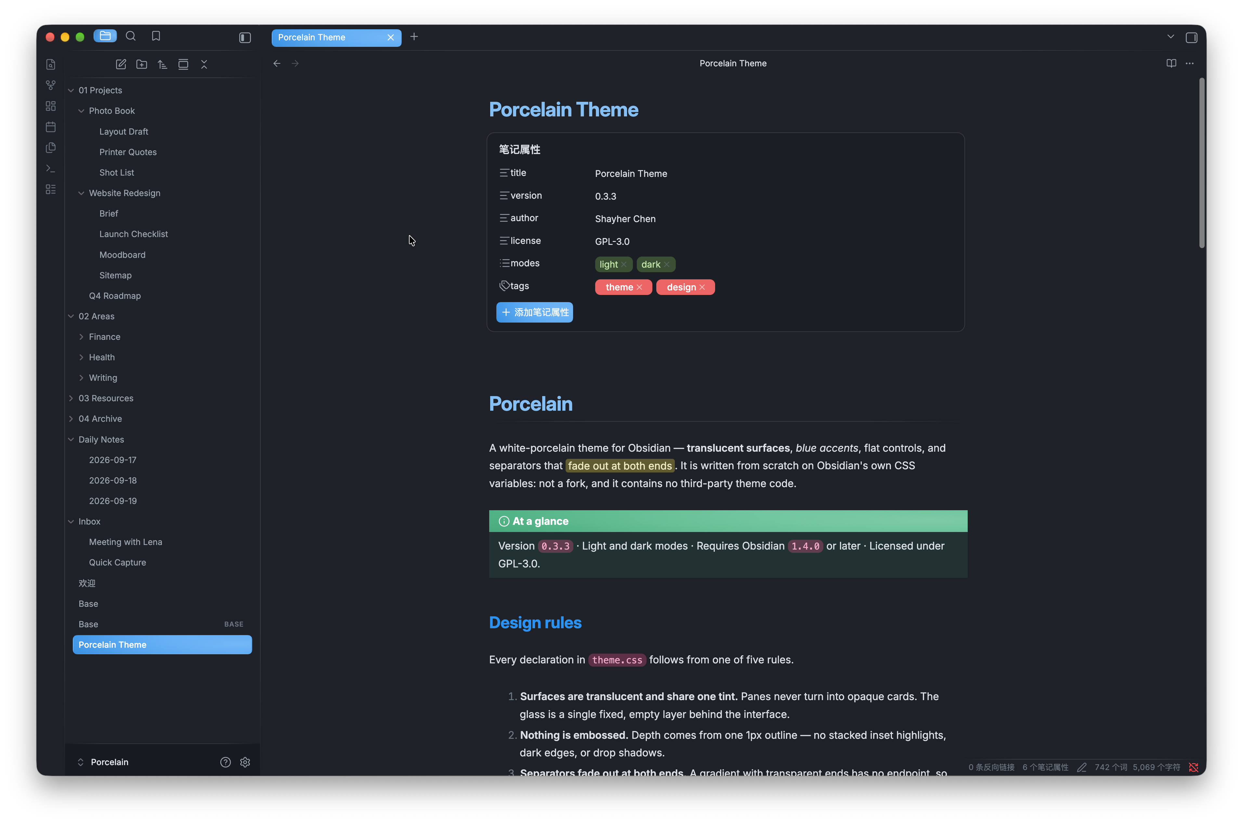The image size is (1243, 824).
Task: Click the tags property icon
Action: [504, 286]
